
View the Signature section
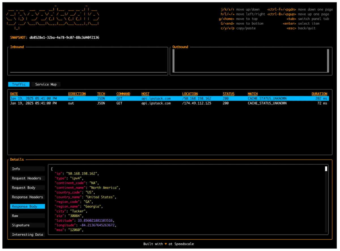(27, 225)
